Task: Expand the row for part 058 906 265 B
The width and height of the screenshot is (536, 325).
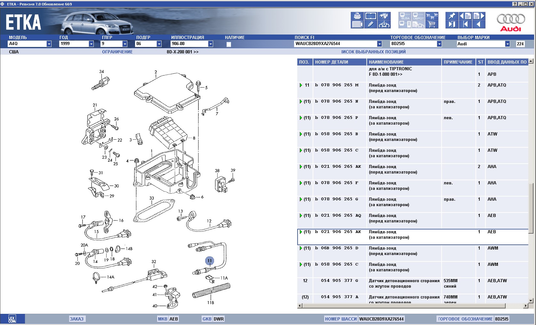Action: pyautogui.click(x=301, y=134)
